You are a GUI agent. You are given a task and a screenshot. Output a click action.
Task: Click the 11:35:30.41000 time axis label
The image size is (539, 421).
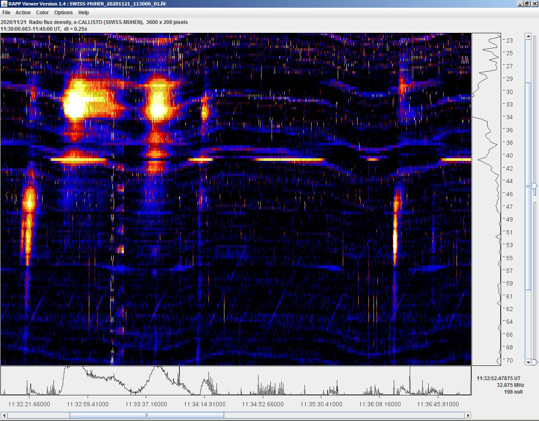pyautogui.click(x=321, y=404)
